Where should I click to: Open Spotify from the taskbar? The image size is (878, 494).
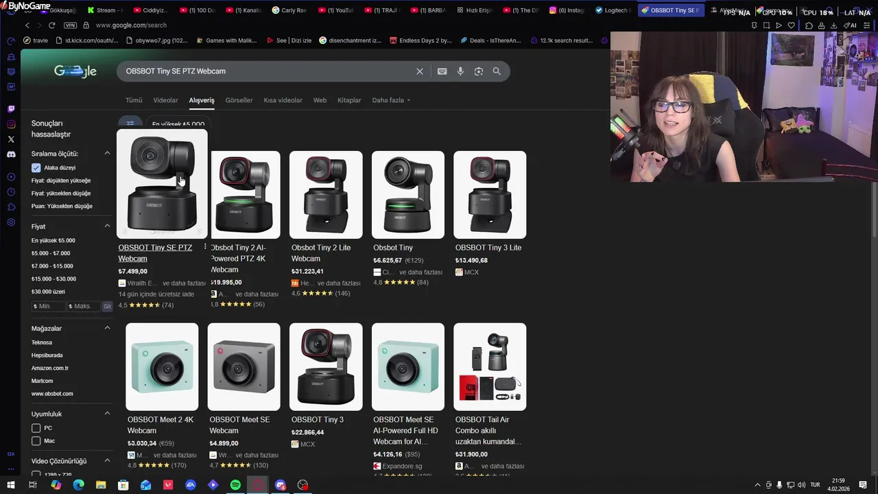coord(235,485)
